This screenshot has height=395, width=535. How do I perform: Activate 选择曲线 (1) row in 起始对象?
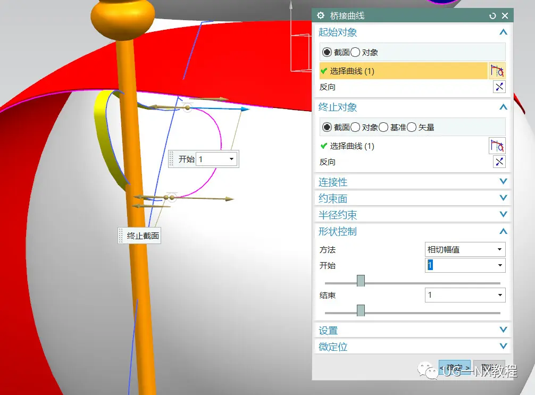pyautogui.click(x=403, y=71)
